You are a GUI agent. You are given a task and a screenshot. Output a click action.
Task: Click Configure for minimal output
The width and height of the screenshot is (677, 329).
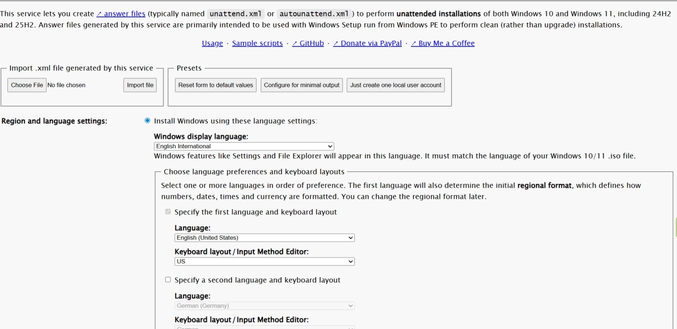[301, 85]
